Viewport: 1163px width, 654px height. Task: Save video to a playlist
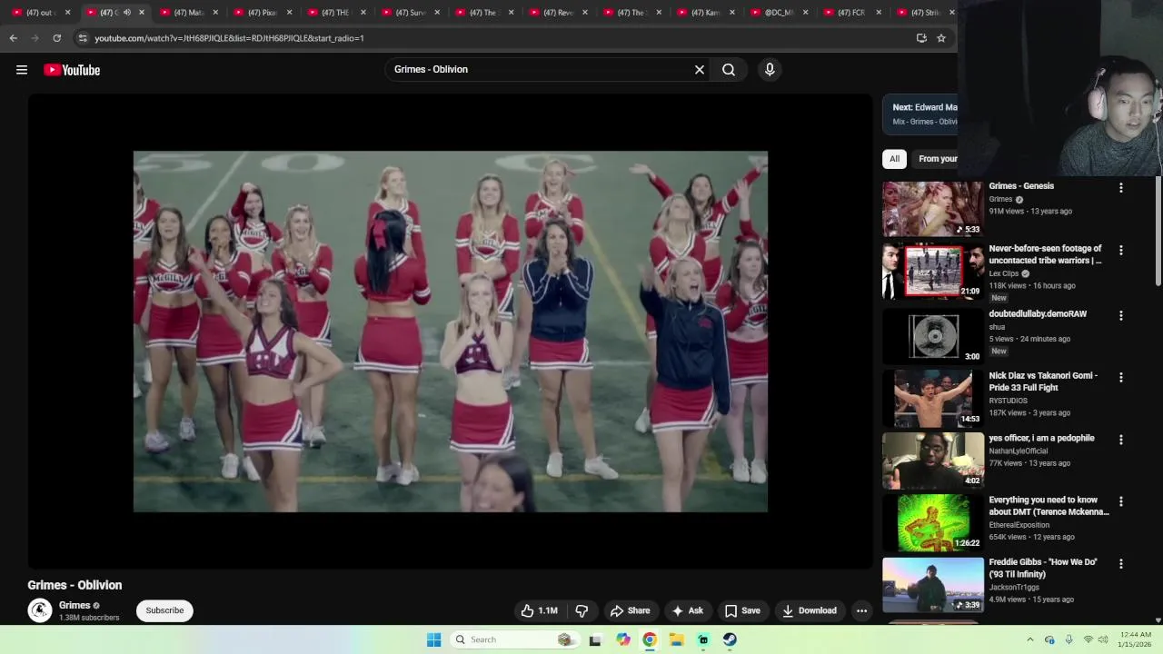coord(741,610)
